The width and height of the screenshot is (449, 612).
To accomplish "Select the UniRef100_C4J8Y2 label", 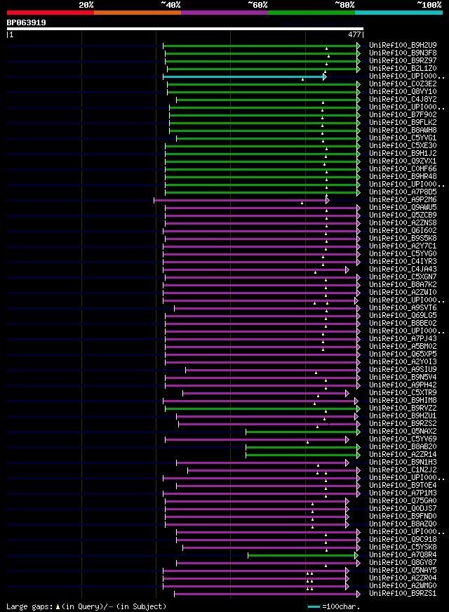I will click(403, 99).
